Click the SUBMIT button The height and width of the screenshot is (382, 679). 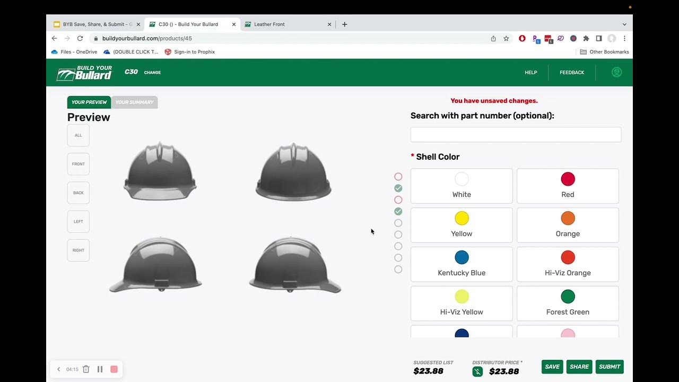click(610, 367)
